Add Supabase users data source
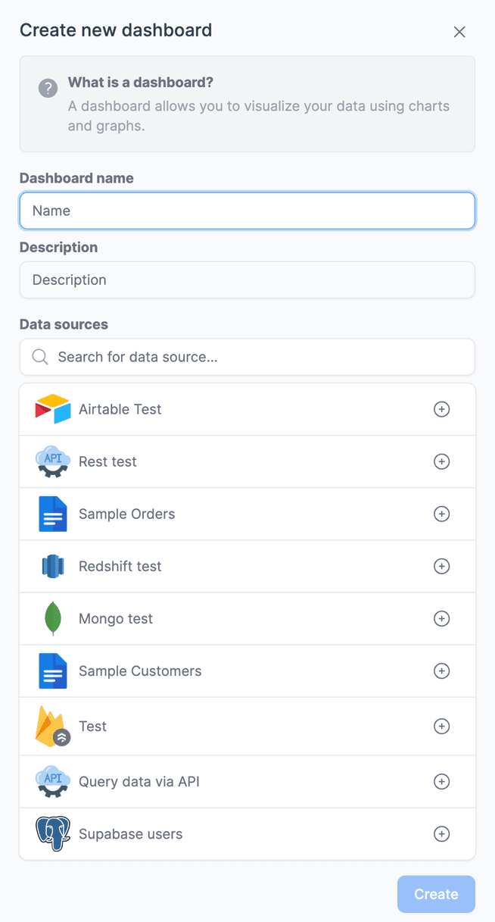The width and height of the screenshot is (495, 922). tap(441, 833)
